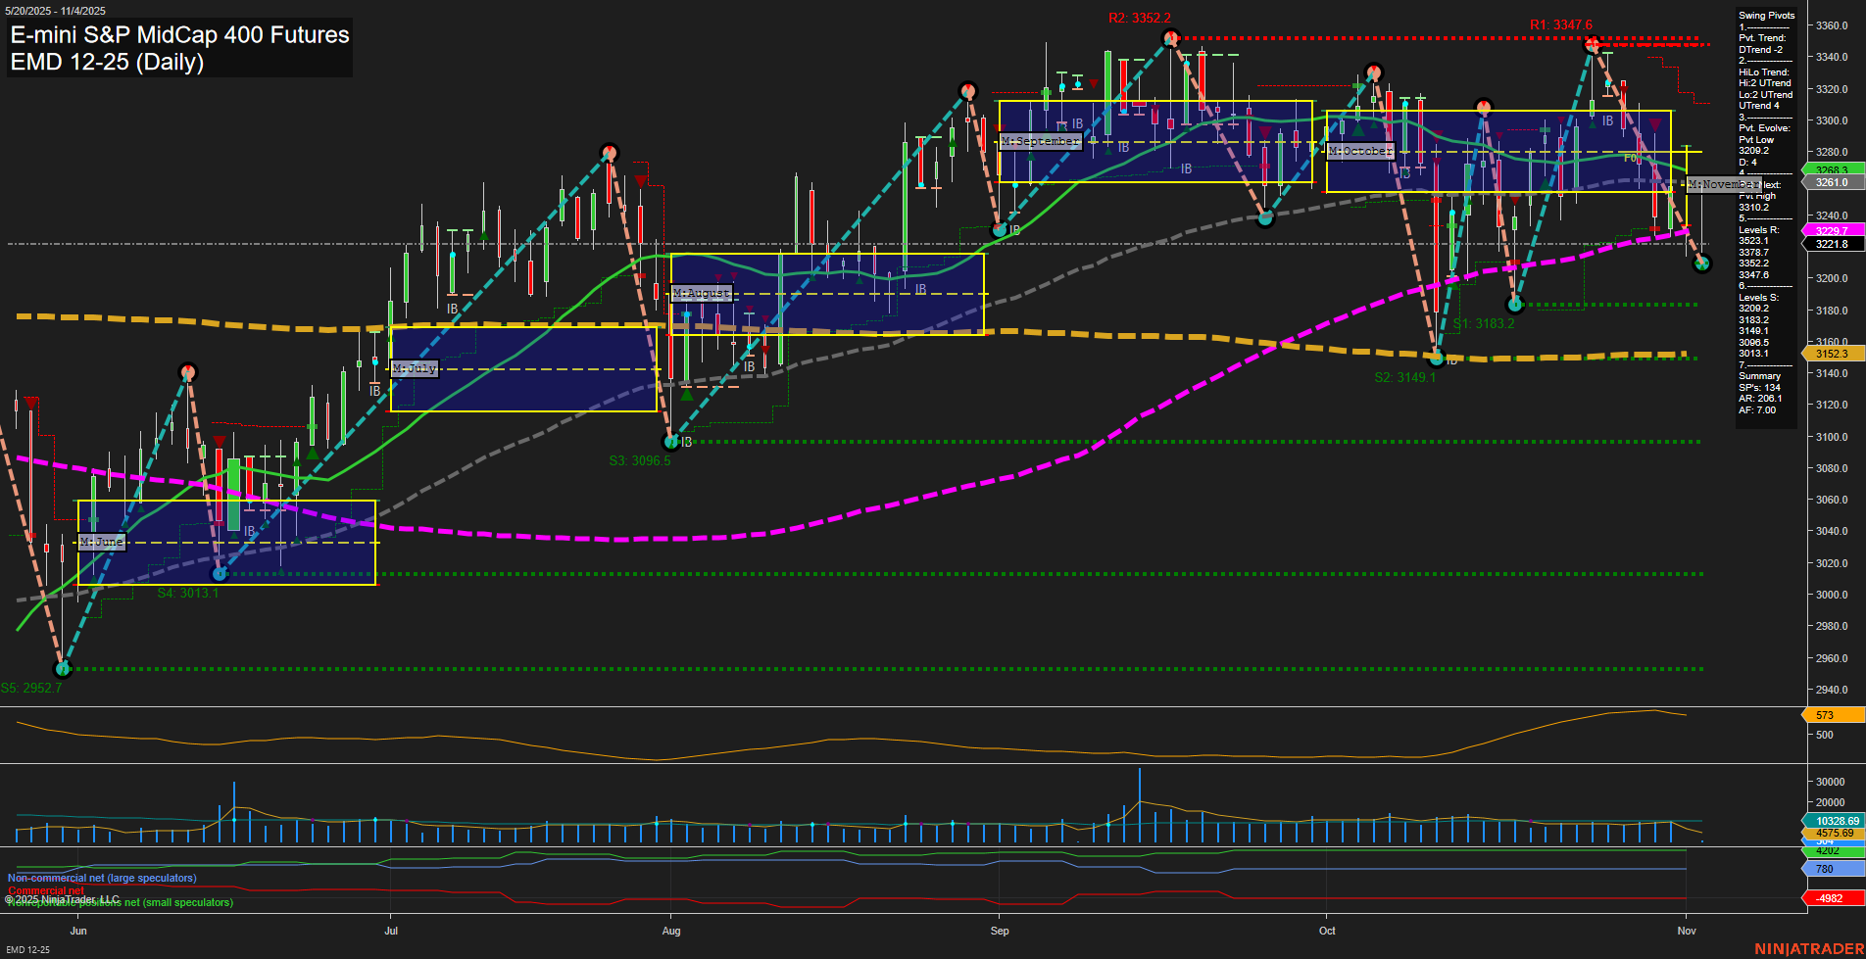The image size is (1866, 959).
Task: Click the M:June month label box
Action: click(101, 541)
